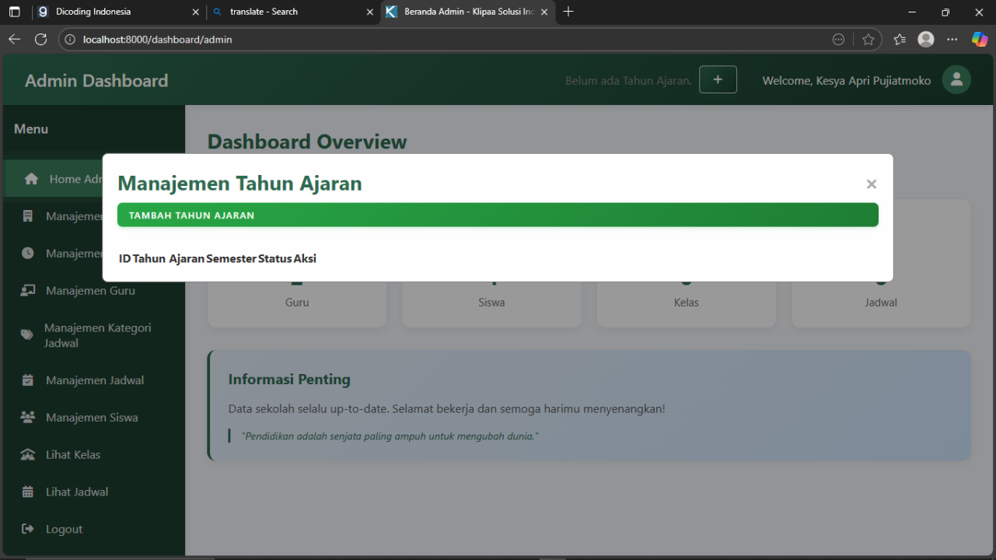This screenshot has height=560, width=996.
Task: Open Manajemen Guru from sidebar
Action: point(90,291)
